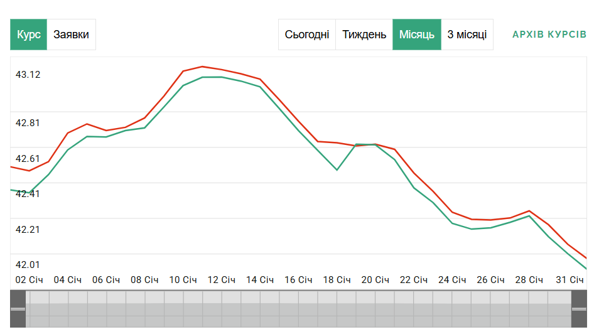Open the Заявки tab
Image resolution: width=594 pixels, height=332 pixels.
(71, 35)
